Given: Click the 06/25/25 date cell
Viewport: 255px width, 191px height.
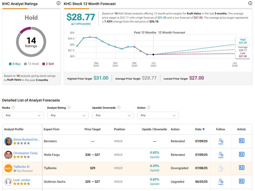Looking at the screenshot, I should coord(201,182).
